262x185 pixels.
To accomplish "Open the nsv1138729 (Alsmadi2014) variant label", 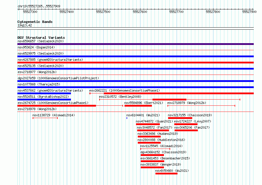I will click(54, 115).
